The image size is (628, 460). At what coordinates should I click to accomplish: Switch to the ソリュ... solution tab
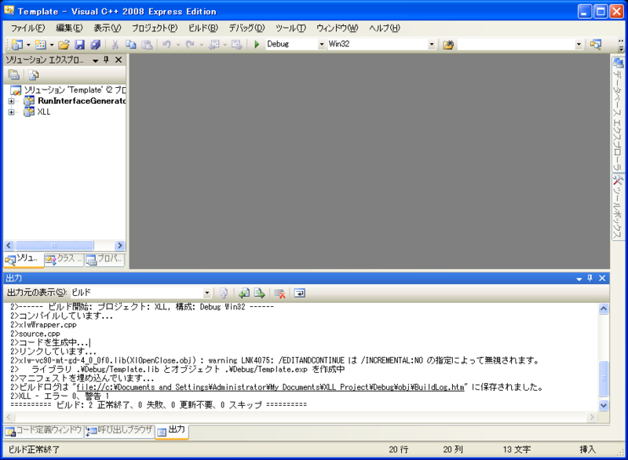click(x=24, y=259)
